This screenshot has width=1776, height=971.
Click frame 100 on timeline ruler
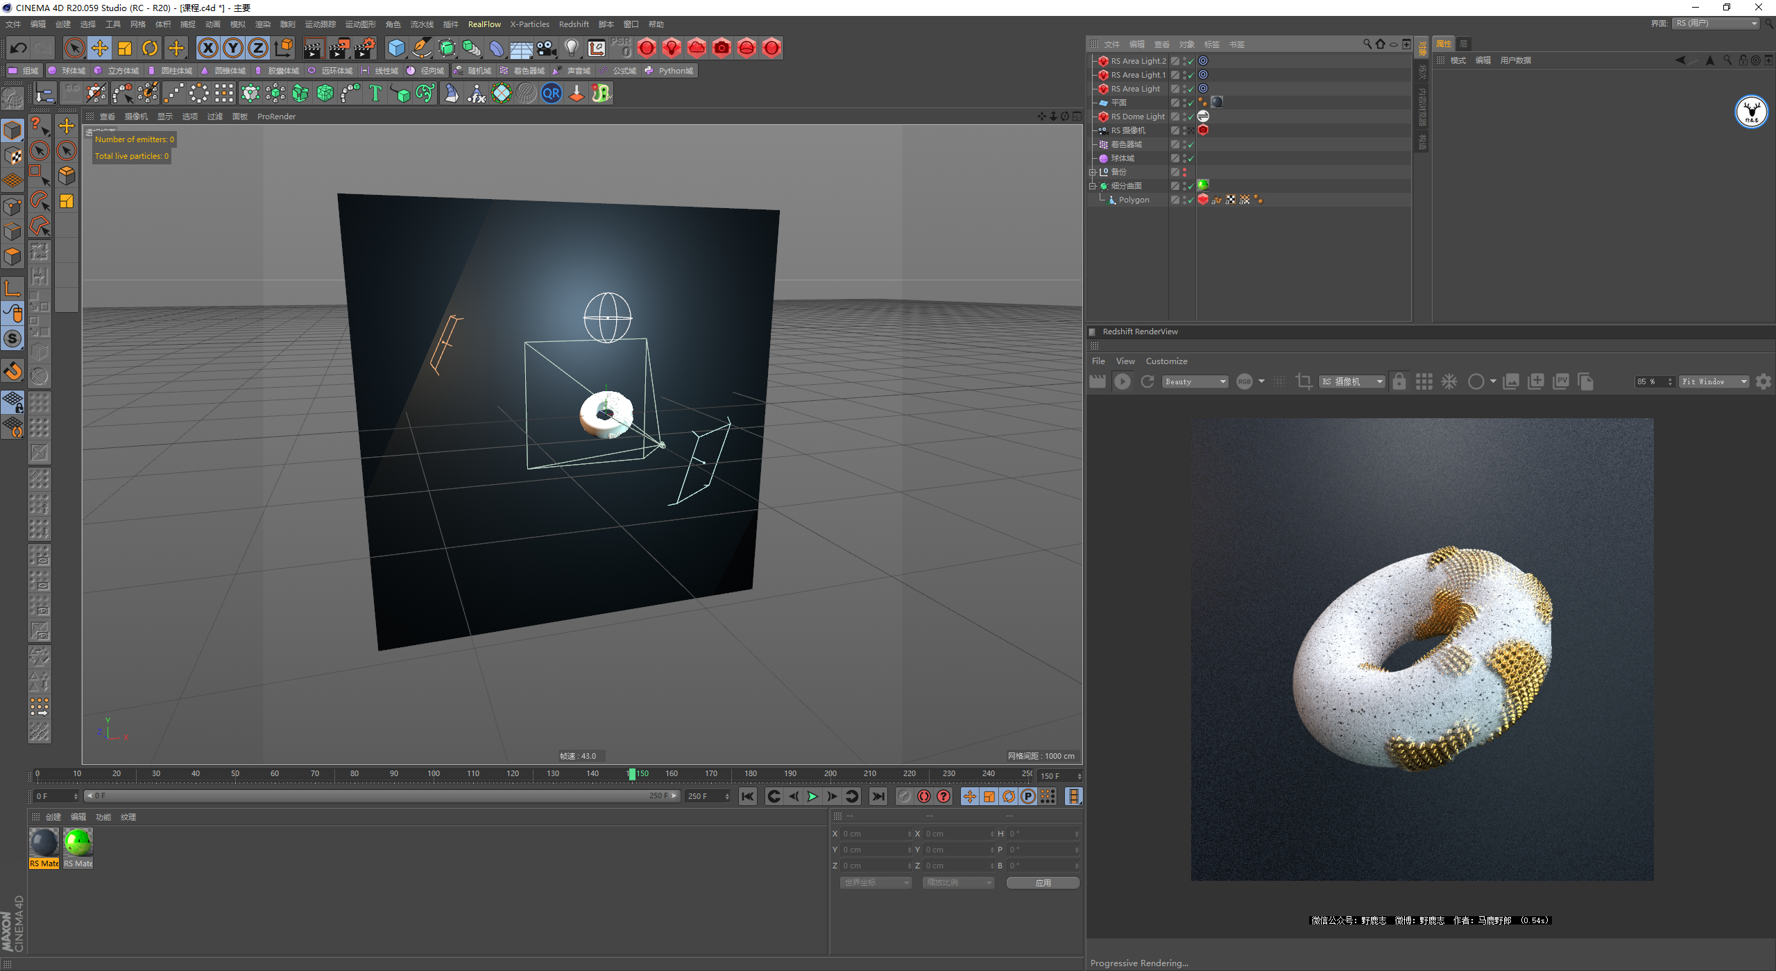(434, 773)
